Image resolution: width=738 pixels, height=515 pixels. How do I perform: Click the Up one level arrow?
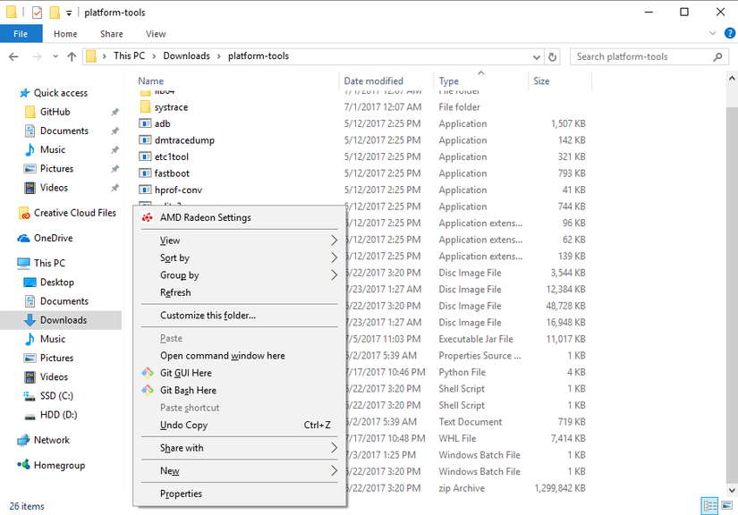[72, 56]
